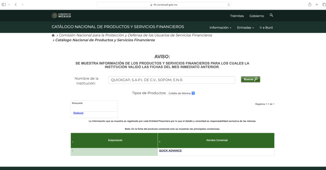Image resolution: width=326 pixels, height=170 pixels.
Task: Open the Tipos de Productos selector
Action: [181, 93]
